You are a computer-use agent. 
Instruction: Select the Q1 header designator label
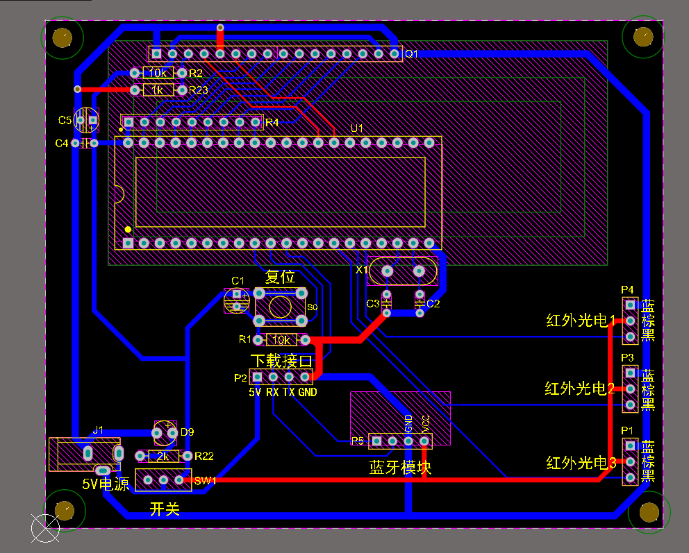coord(411,53)
